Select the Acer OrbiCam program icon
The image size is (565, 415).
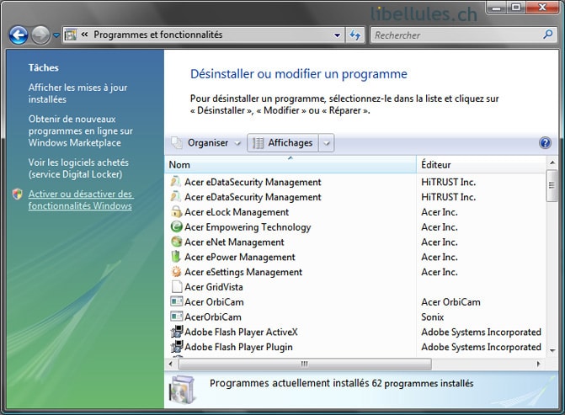[x=176, y=301]
